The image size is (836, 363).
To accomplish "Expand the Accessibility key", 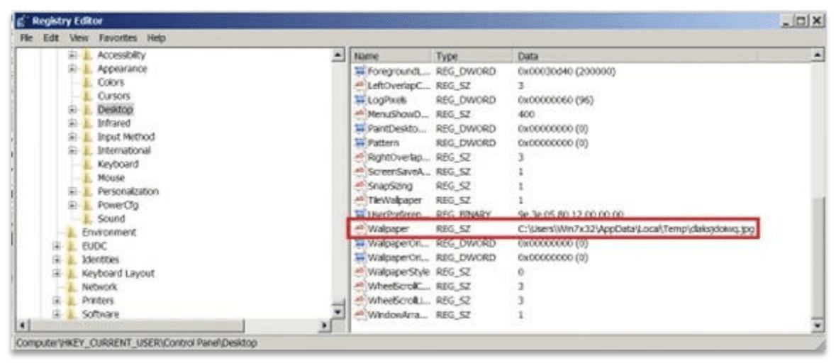I will coord(72,55).
